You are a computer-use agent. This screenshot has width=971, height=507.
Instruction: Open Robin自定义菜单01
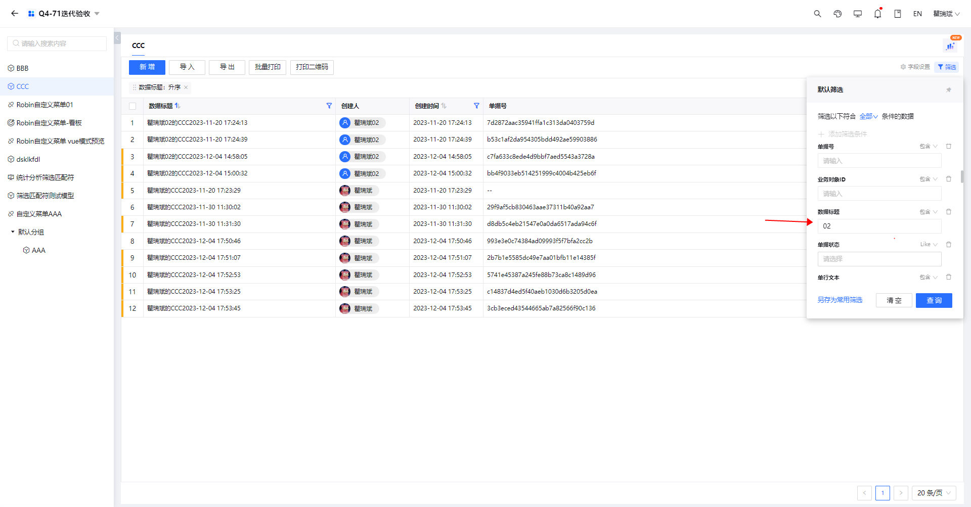[x=57, y=105]
